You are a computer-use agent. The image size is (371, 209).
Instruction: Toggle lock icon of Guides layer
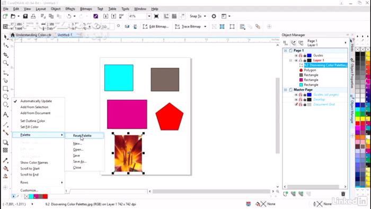[x=305, y=55]
